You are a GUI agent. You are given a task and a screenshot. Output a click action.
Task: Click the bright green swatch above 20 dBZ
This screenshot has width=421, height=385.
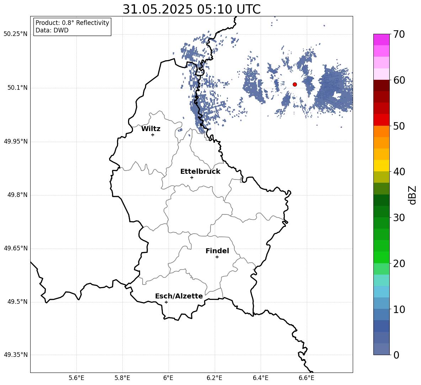382,257
